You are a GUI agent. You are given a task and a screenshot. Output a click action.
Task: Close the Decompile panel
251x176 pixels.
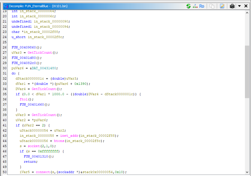click(x=246, y=6)
